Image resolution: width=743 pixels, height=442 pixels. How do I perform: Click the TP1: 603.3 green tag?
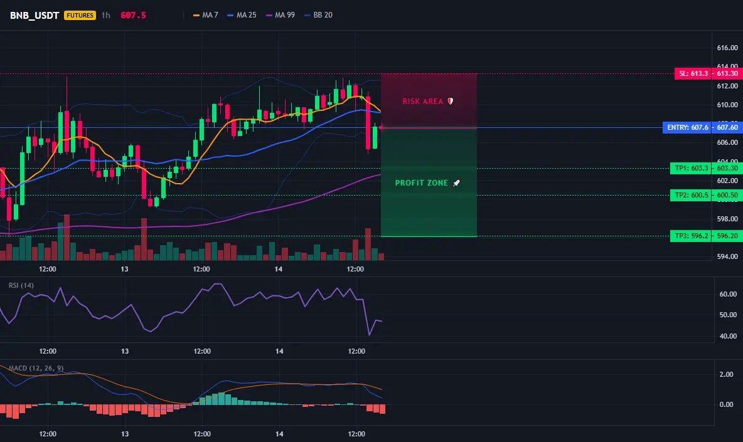[691, 168]
